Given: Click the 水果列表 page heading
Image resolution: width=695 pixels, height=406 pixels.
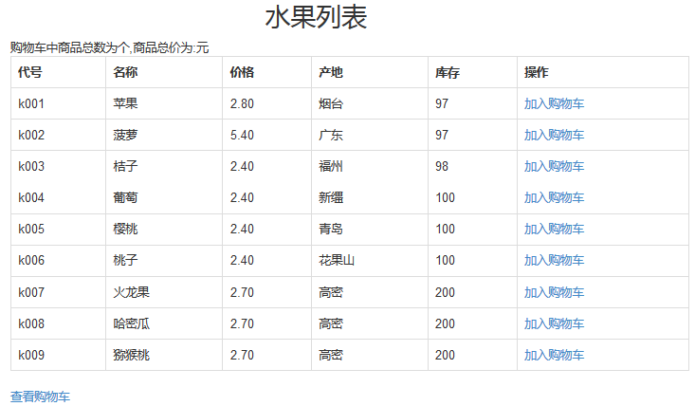Looking at the screenshot, I should coord(316,18).
